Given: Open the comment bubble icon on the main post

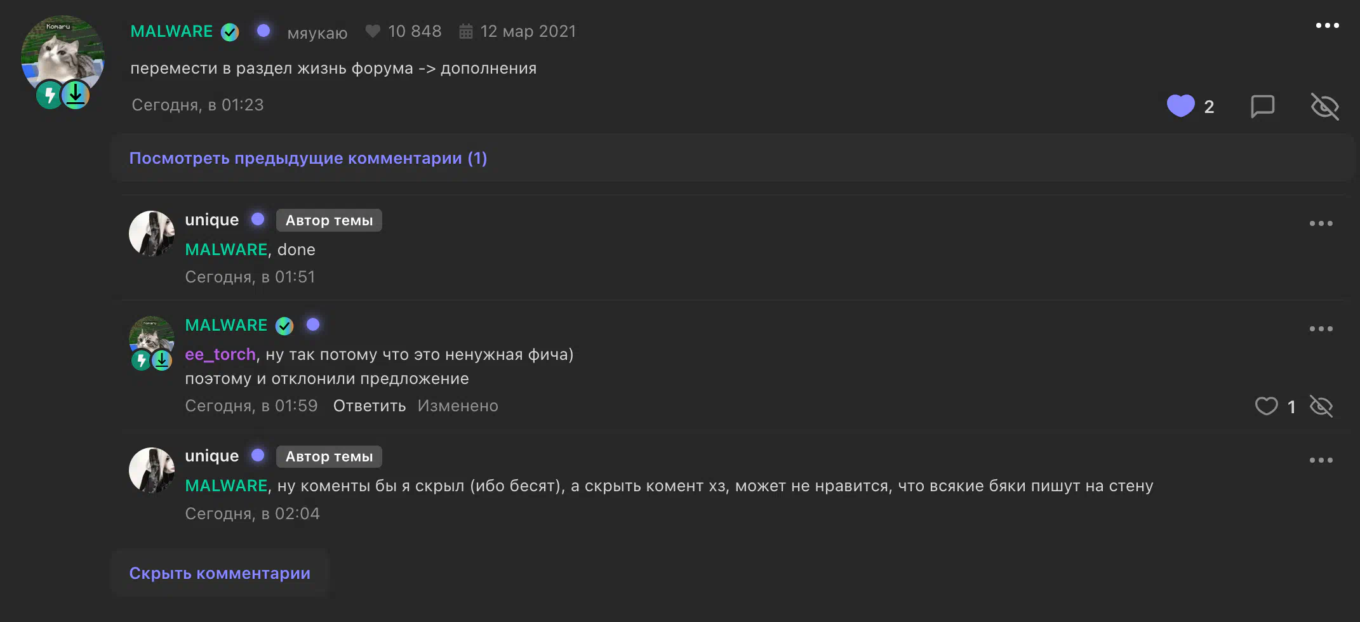Looking at the screenshot, I should pos(1262,106).
